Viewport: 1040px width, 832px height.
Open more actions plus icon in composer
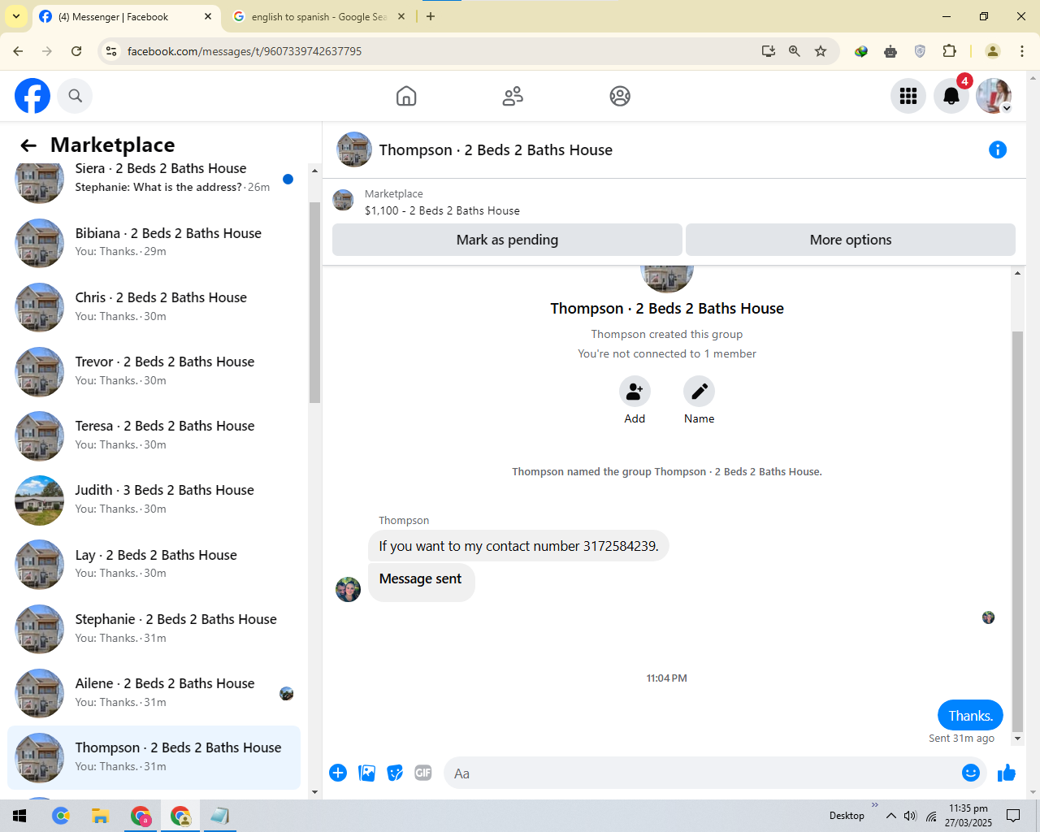[x=338, y=773]
